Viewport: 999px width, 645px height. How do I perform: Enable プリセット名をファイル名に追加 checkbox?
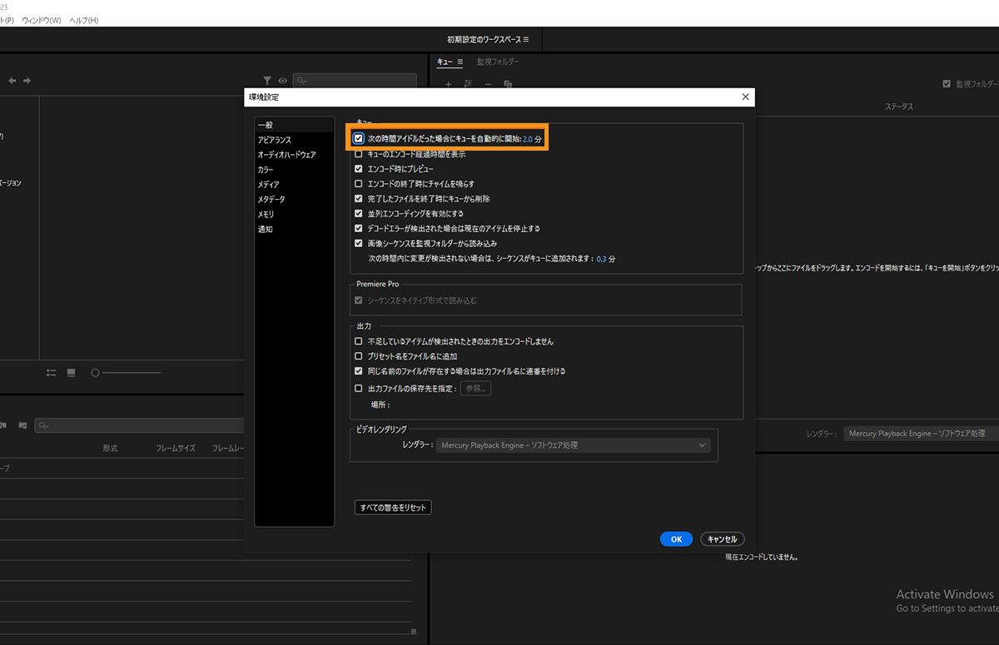click(x=359, y=356)
